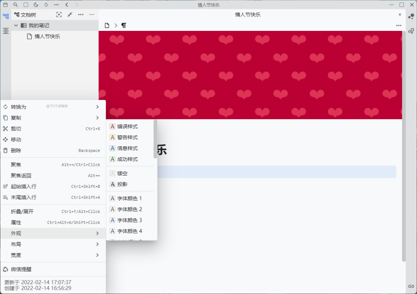The height and width of the screenshot is (294, 417).
Task: Click the square layout icon in title bar
Action: coord(26,5)
